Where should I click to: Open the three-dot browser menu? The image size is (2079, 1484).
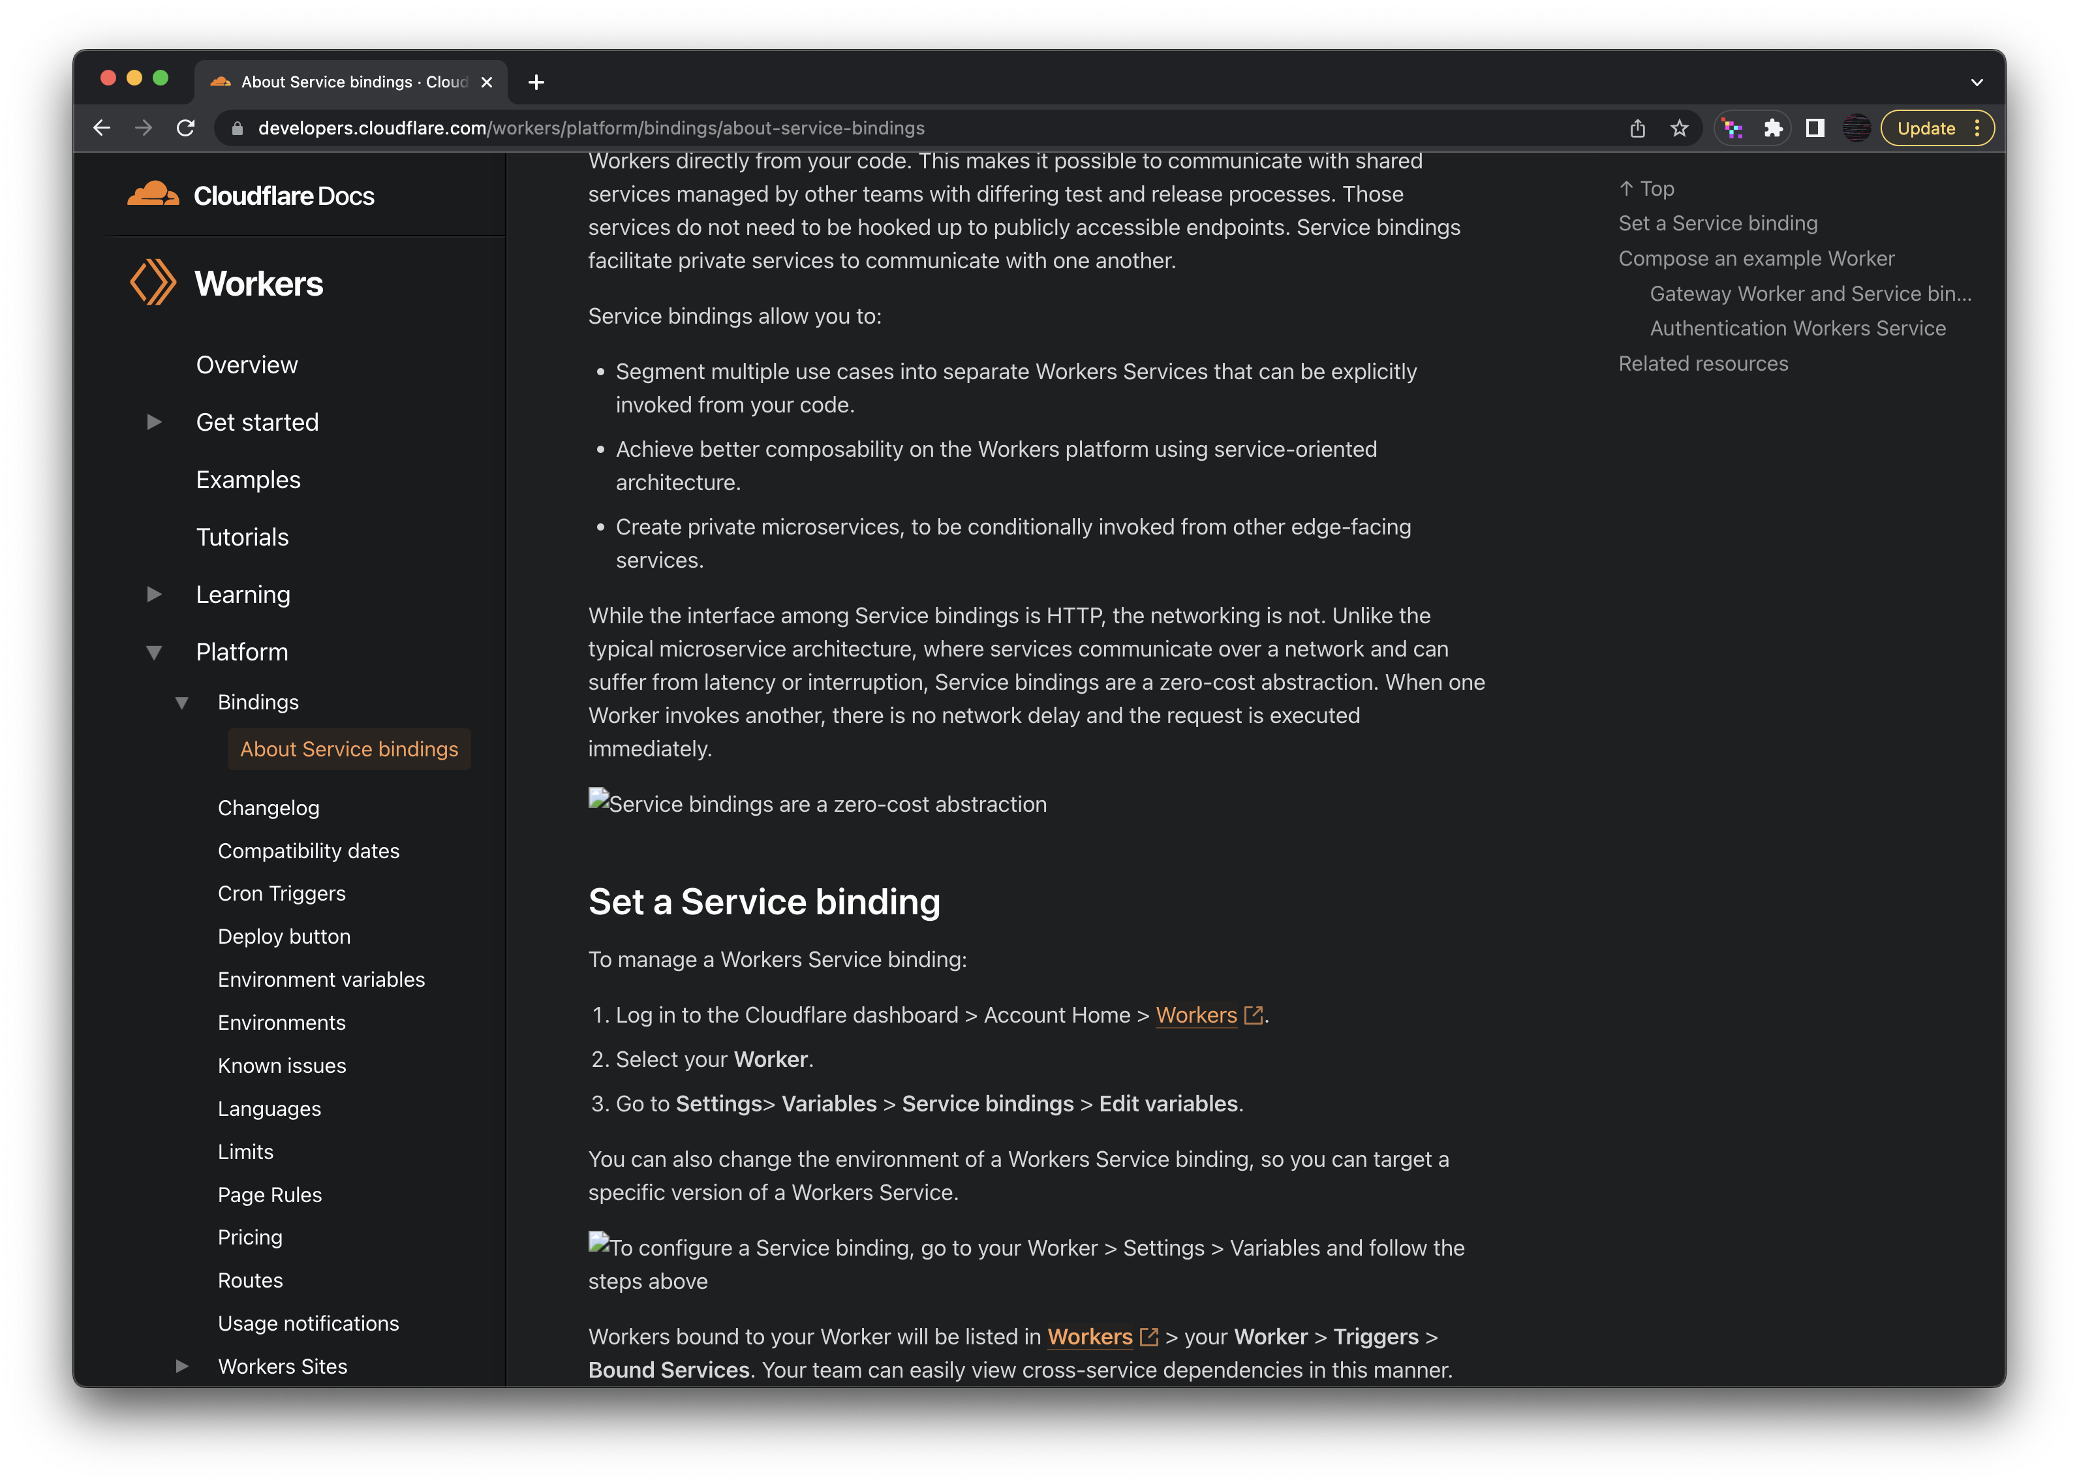tap(1977, 128)
